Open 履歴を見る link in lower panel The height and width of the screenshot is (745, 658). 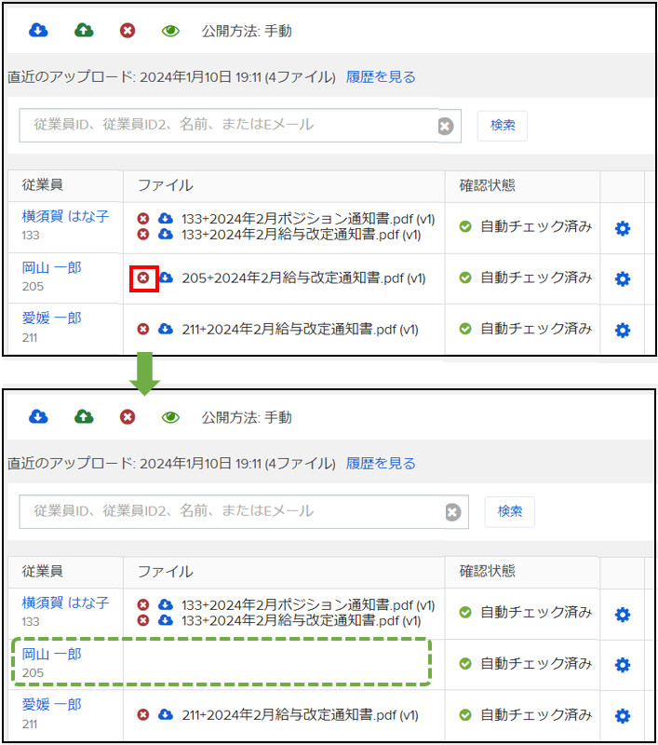(x=381, y=463)
